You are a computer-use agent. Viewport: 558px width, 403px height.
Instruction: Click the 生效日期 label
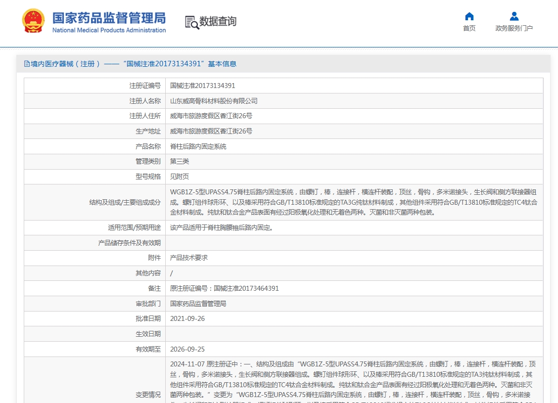pos(148,334)
